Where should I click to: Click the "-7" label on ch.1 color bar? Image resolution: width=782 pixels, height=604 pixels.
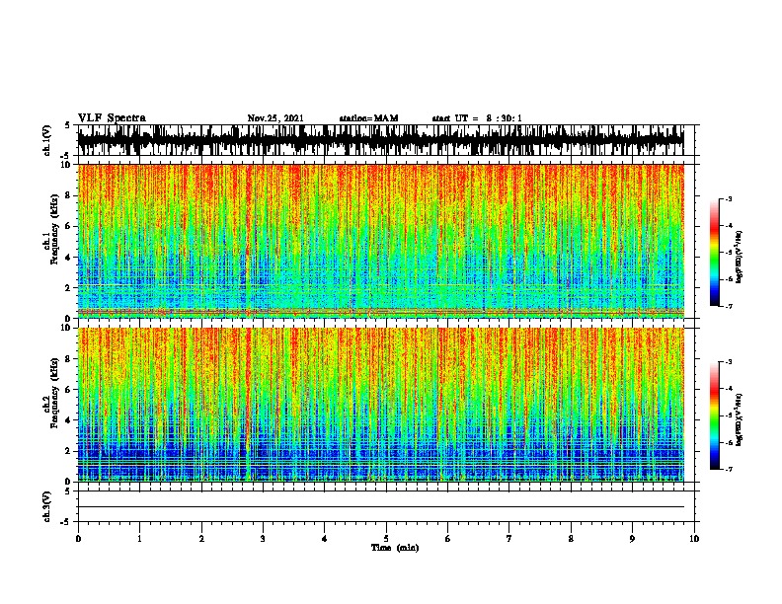[x=728, y=306]
